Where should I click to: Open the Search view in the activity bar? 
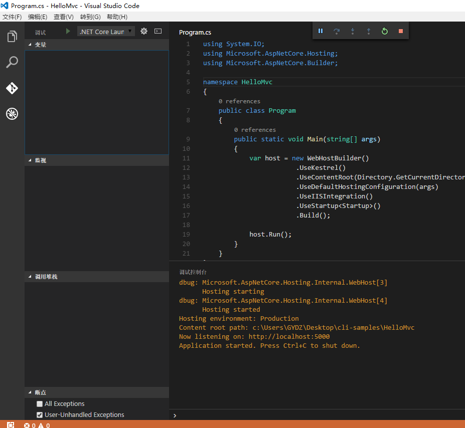coord(12,62)
